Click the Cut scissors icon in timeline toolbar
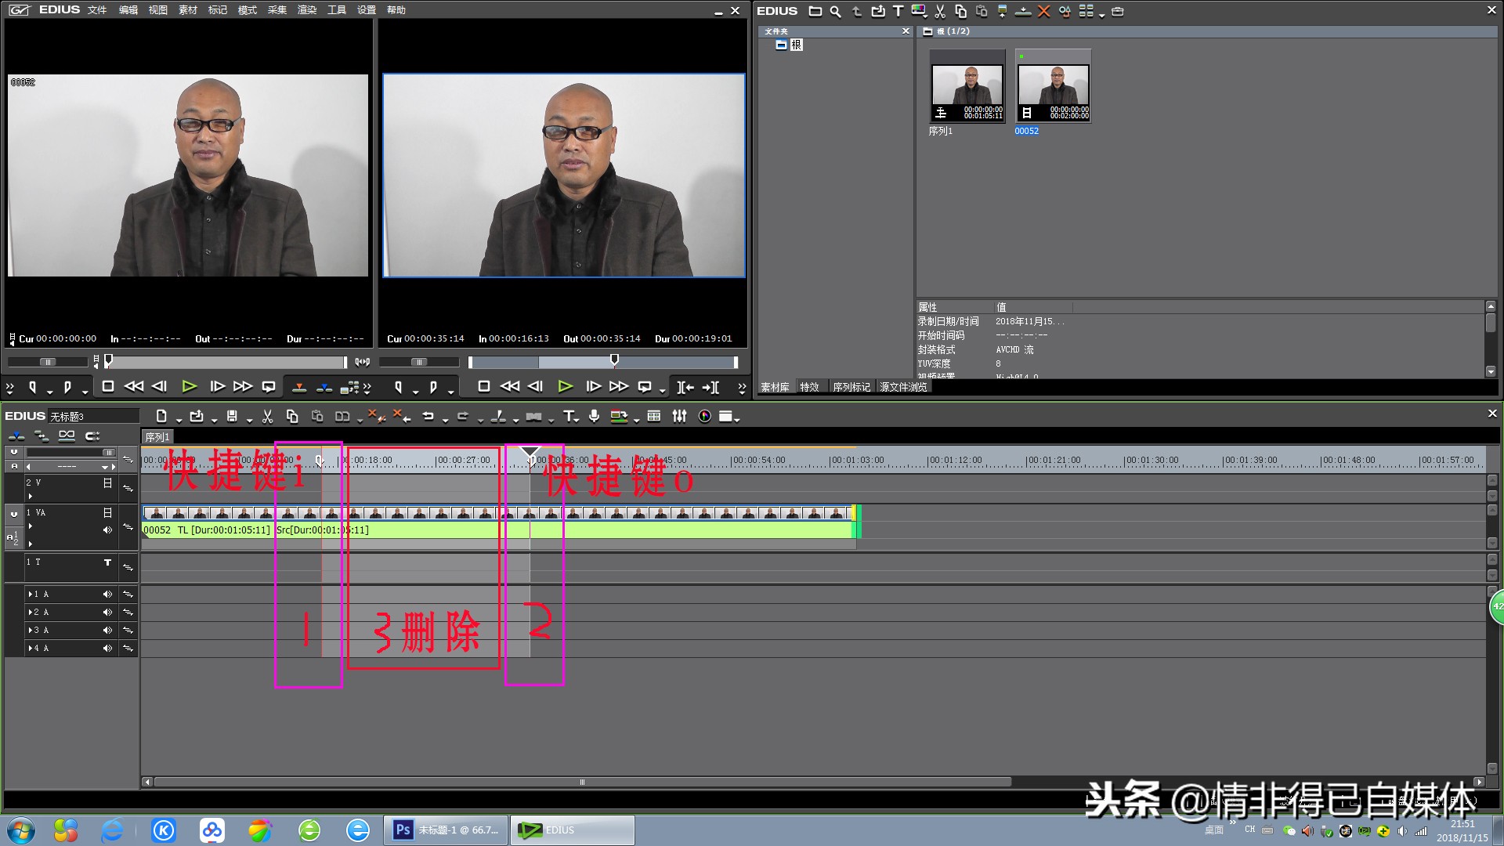The width and height of the screenshot is (1504, 846). [x=267, y=417]
